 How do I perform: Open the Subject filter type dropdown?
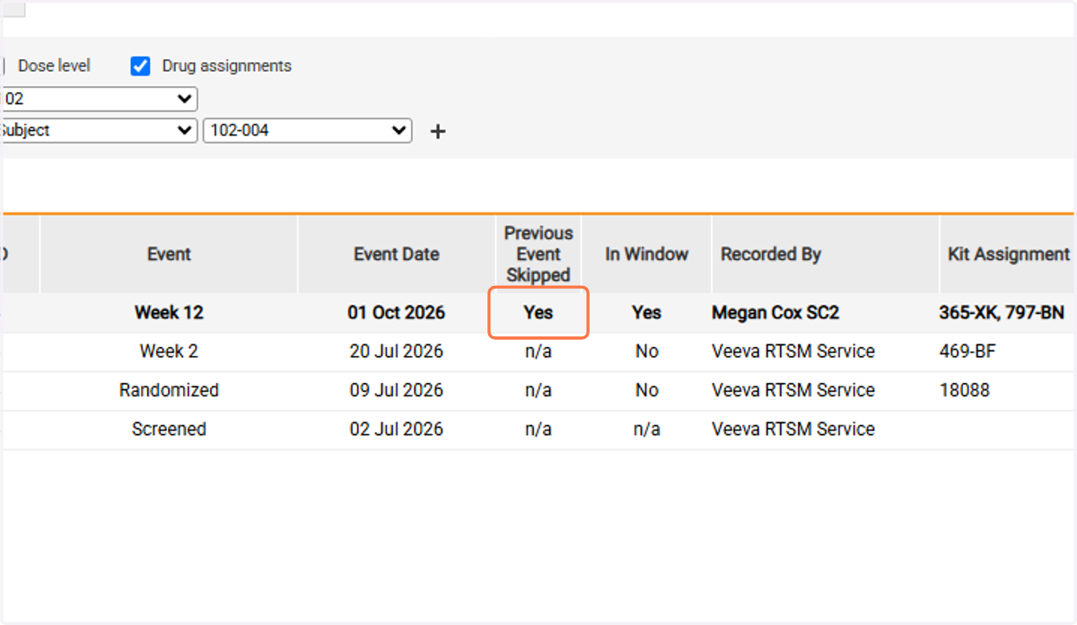98,130
